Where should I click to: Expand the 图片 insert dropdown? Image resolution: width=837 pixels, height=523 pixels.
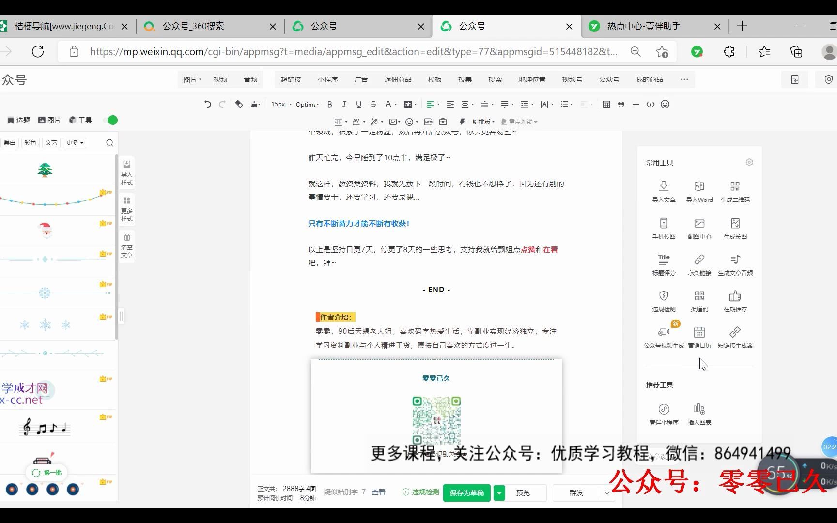tap(192, 79)
